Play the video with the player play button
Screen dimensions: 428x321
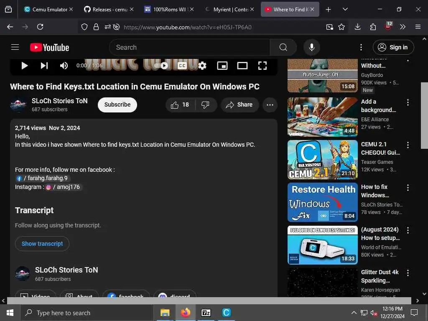click(x=25, y=66)
